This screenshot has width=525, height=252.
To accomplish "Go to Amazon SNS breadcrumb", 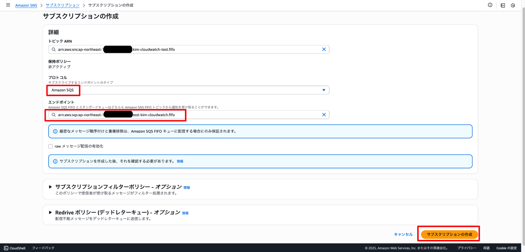I will (x=26, y=5).
